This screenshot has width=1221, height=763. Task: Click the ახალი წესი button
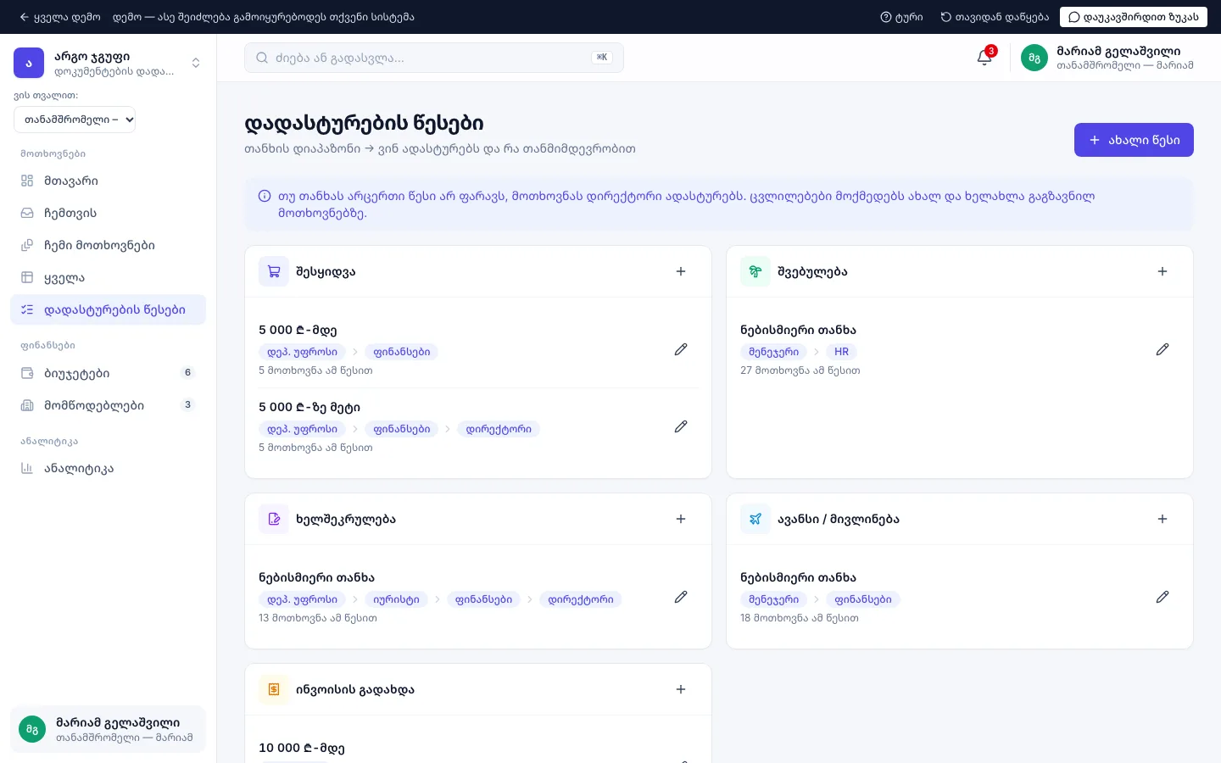1134,140
